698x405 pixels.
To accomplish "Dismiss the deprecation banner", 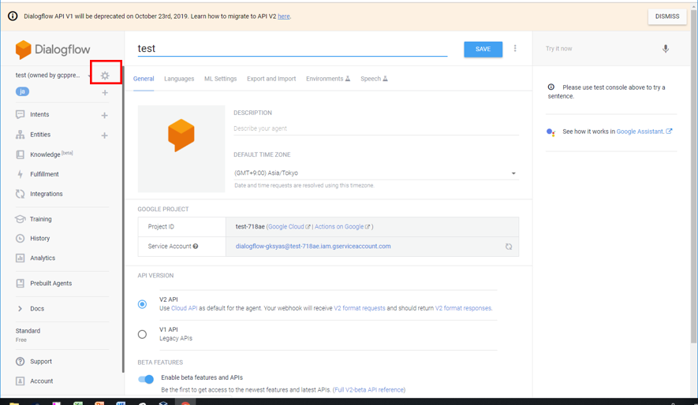I will (x=666, y=17).
